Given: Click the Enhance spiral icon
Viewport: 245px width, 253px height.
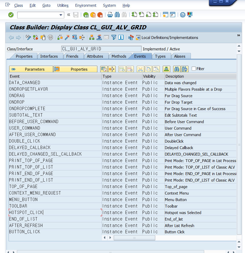Looking at the screenshot, I should [x=51, y=38].
